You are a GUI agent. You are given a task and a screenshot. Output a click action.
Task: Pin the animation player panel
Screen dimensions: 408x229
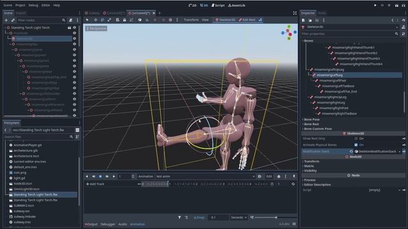point(294,177)
